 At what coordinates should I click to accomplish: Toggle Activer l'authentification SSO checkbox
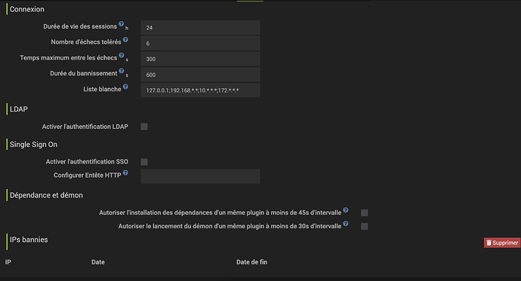(144, 162)
